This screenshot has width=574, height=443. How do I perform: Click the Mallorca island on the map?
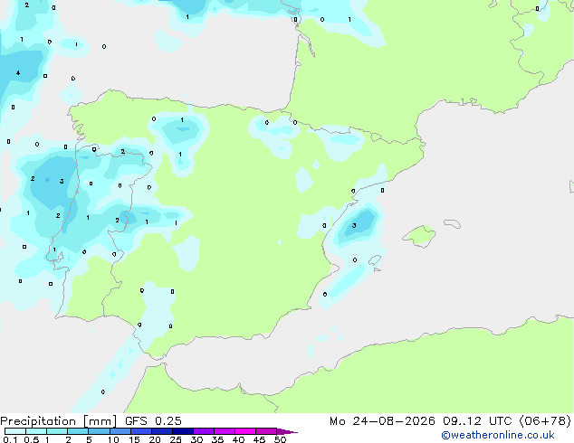click(x=419, y=236)
